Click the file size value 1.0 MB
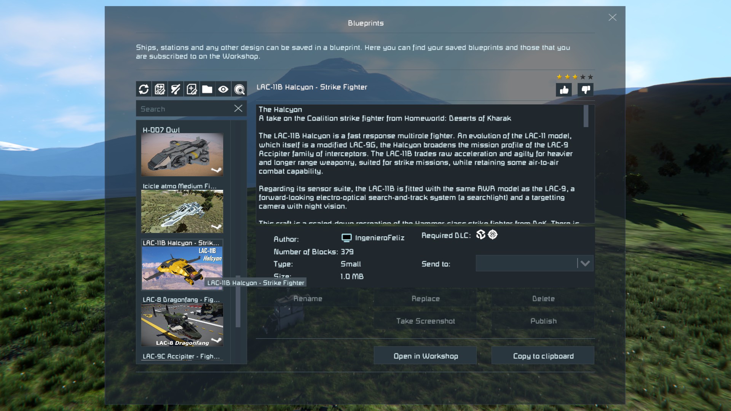 (x=352, y=276)
